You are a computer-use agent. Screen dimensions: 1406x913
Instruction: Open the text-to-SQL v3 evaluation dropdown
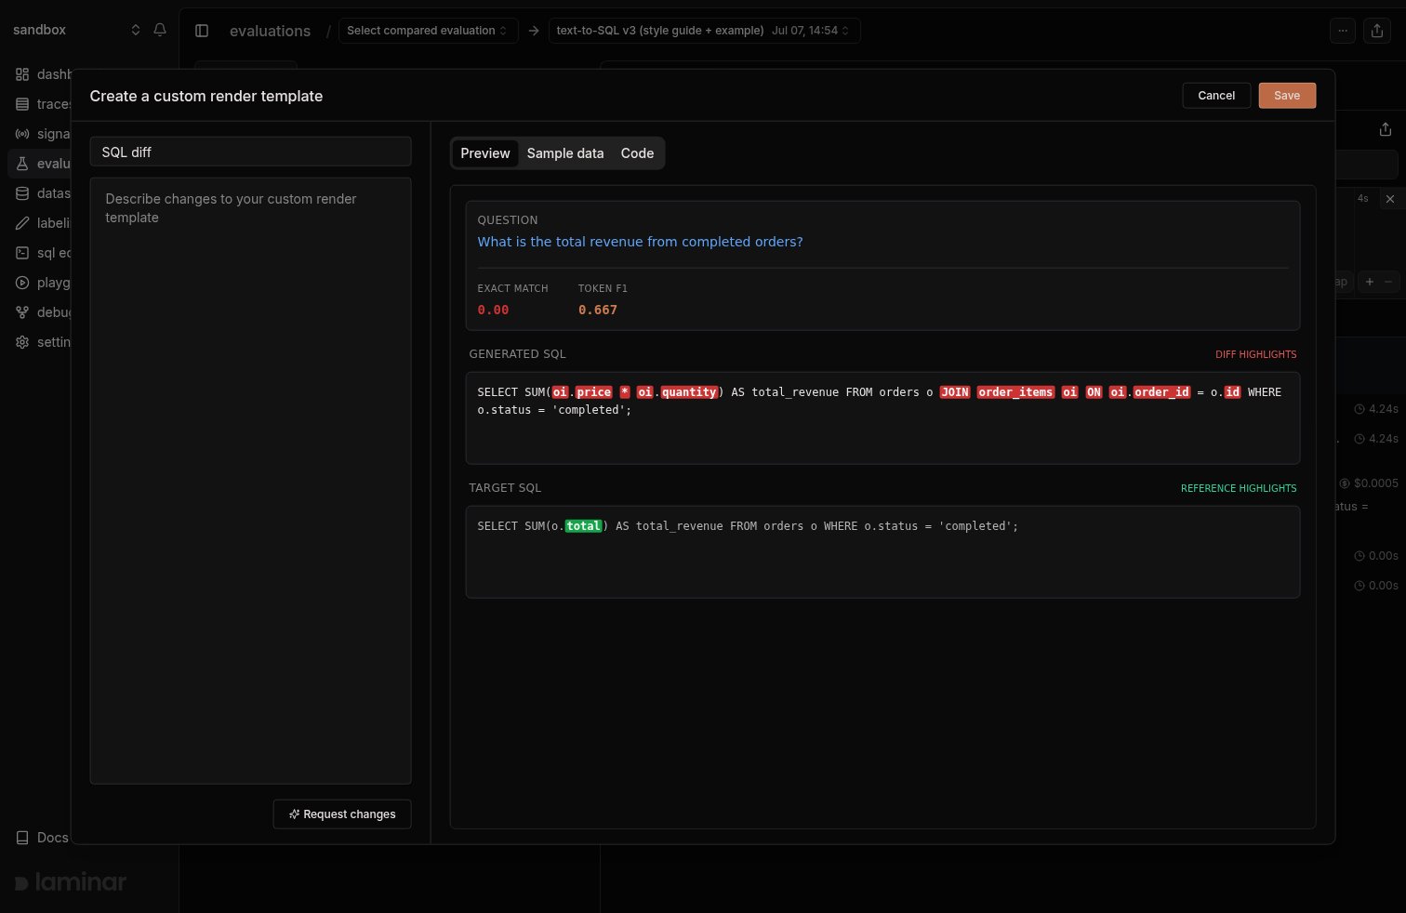click(704, 31)
